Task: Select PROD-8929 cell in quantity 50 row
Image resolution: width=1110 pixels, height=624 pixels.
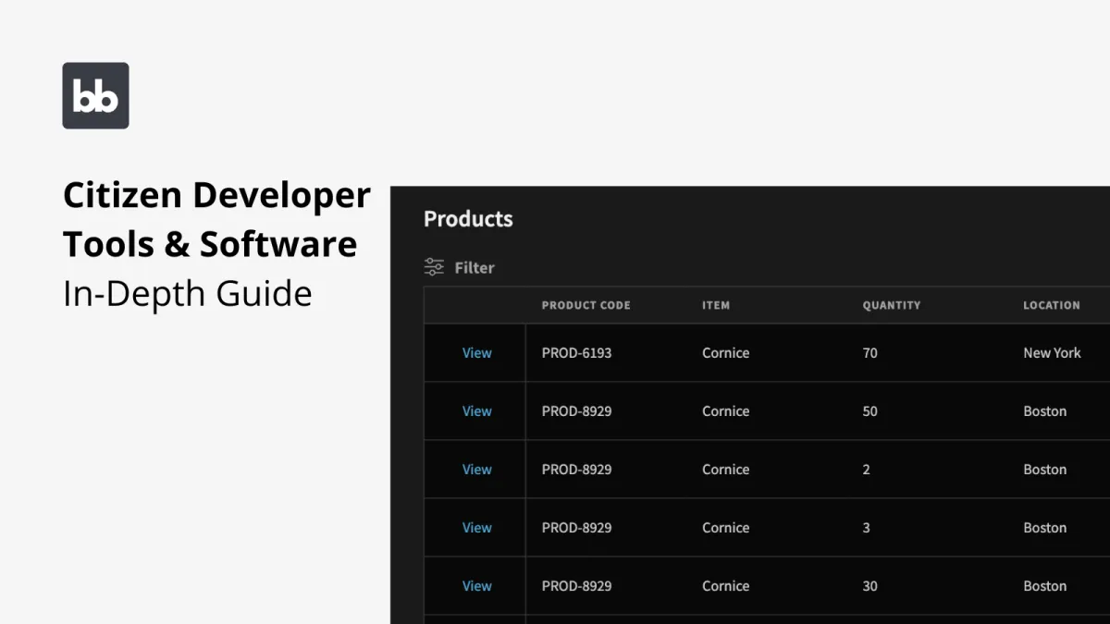Action: point(576,410)
